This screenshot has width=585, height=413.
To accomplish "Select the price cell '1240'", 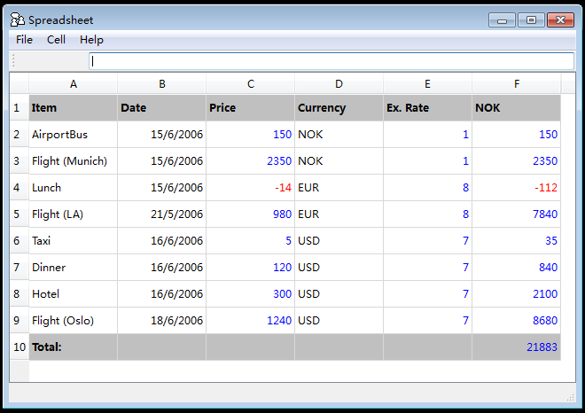I will pyautogui.click(x=250, y=321).
